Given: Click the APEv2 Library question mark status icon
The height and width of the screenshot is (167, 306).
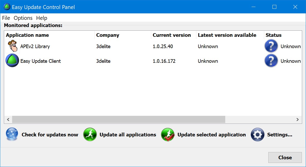Looking at the screenshot, I should [x=271, y=46].
